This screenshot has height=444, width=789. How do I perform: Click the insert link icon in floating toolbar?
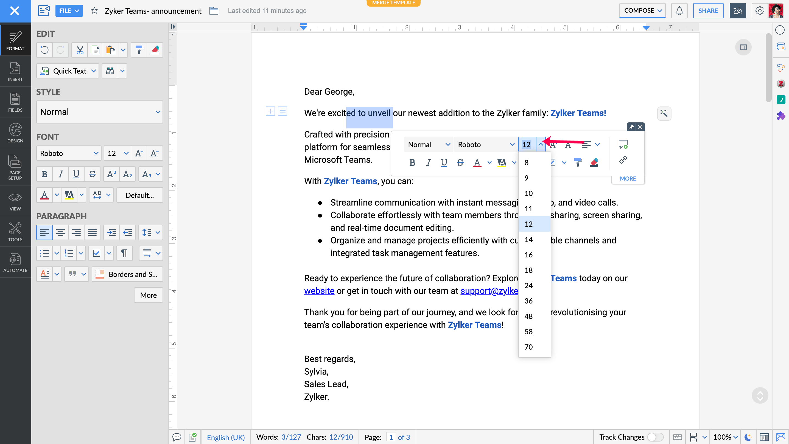click(x=623, y=160)
